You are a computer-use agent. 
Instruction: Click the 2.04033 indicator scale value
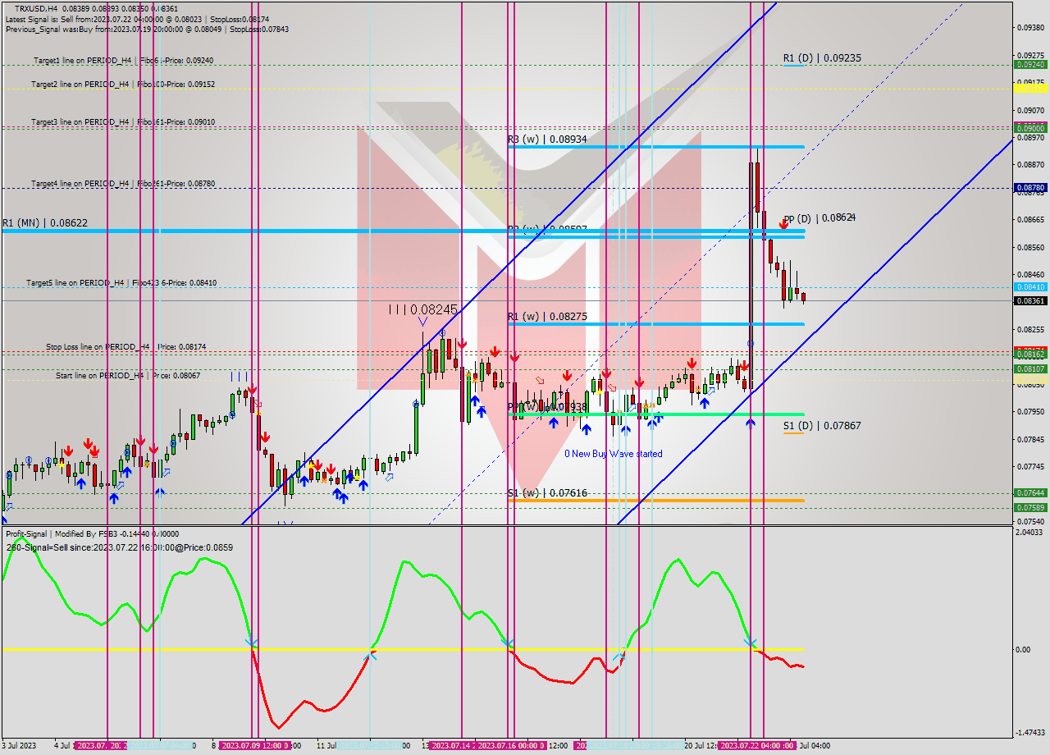click(1030, 533)
